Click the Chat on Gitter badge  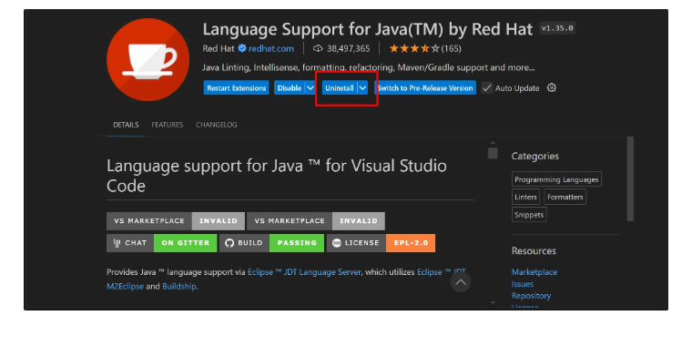pyautogui.click(x=161, y=243)
